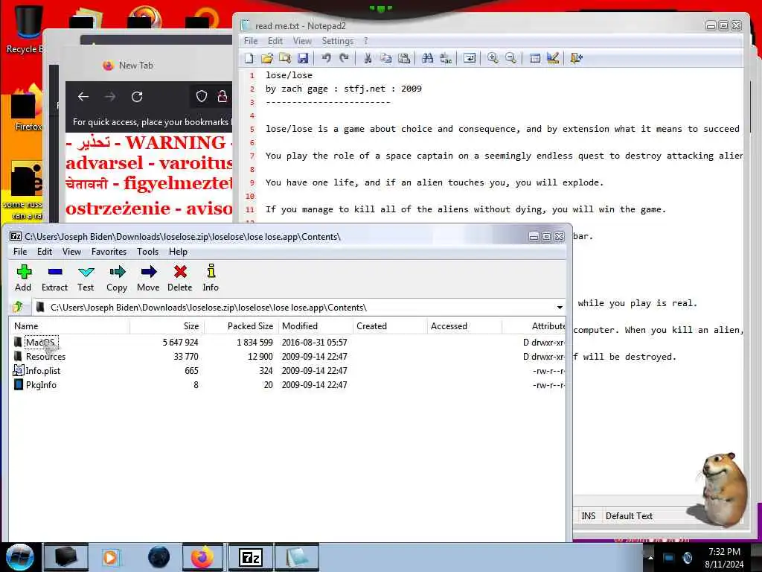Open Windows Start orb
The height and width of the screenshot is (572, 762).
tap(20, 557)
